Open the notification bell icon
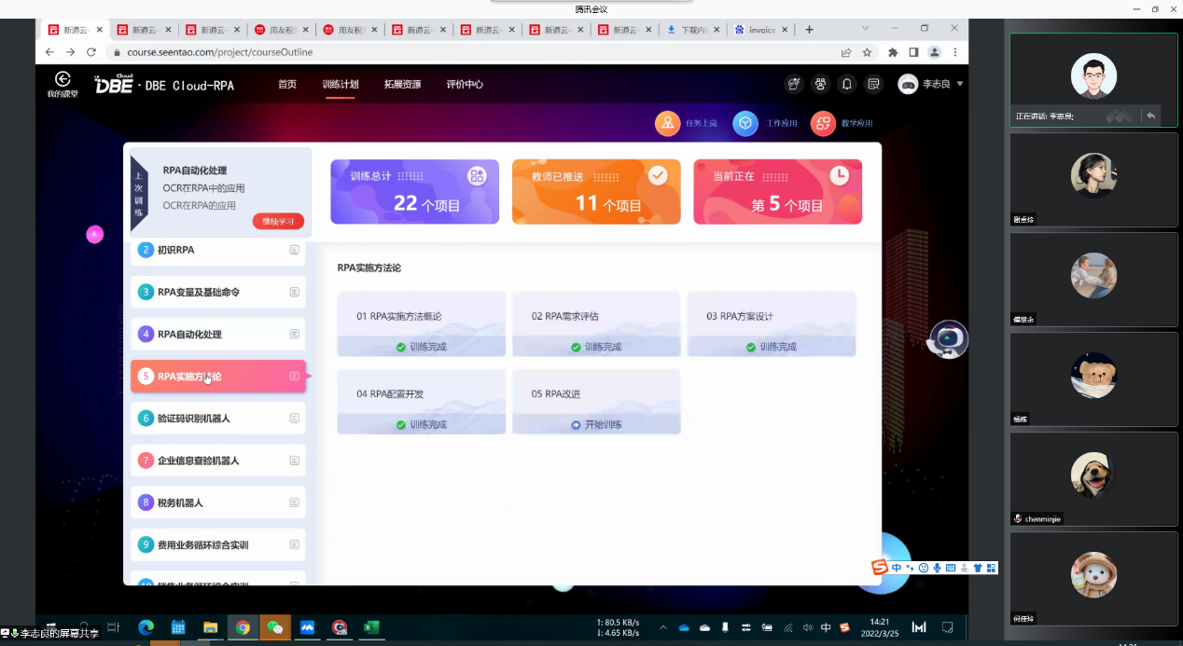This screenshot has width=1183, height=646. [x=847, y=84]
